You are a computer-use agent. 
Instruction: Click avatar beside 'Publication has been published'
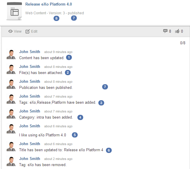tap(11, 84)
